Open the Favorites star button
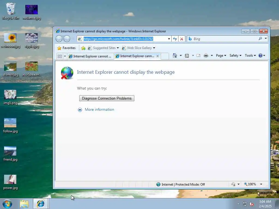Screen dimensions: 279x209 (x=66, y=48)
